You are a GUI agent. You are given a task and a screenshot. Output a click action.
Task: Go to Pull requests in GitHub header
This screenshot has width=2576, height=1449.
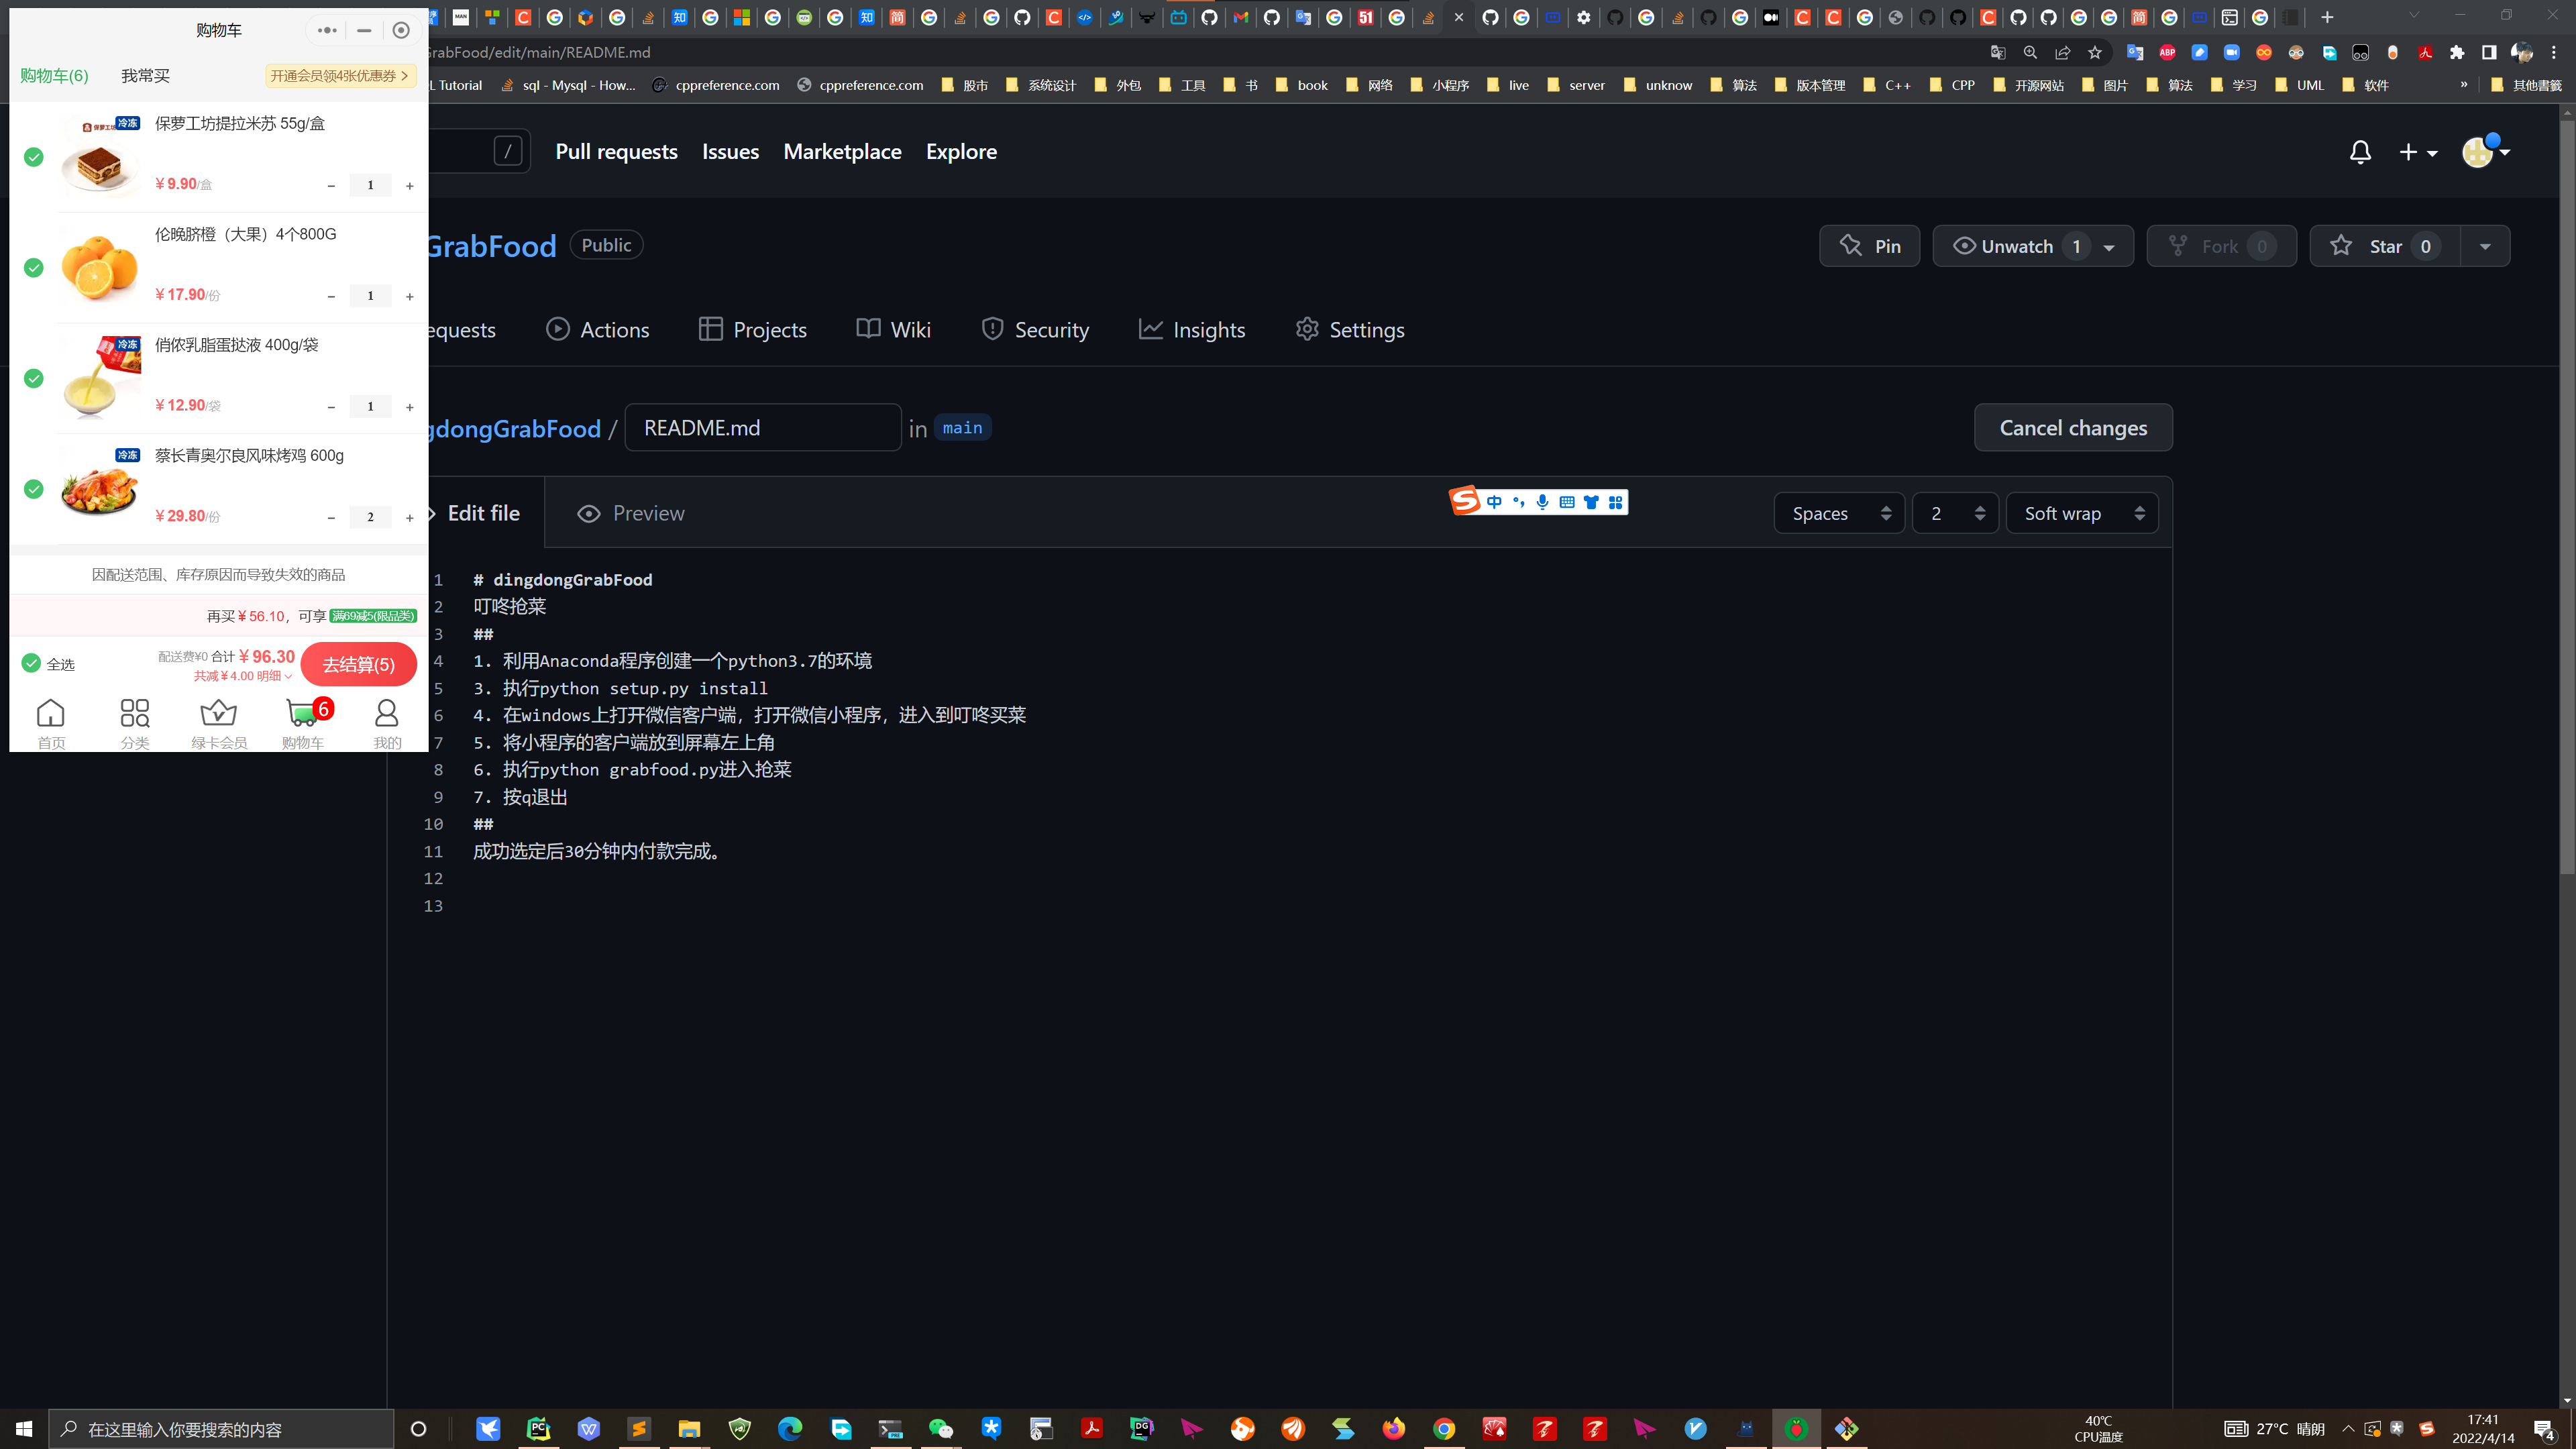tap(616, 152)
